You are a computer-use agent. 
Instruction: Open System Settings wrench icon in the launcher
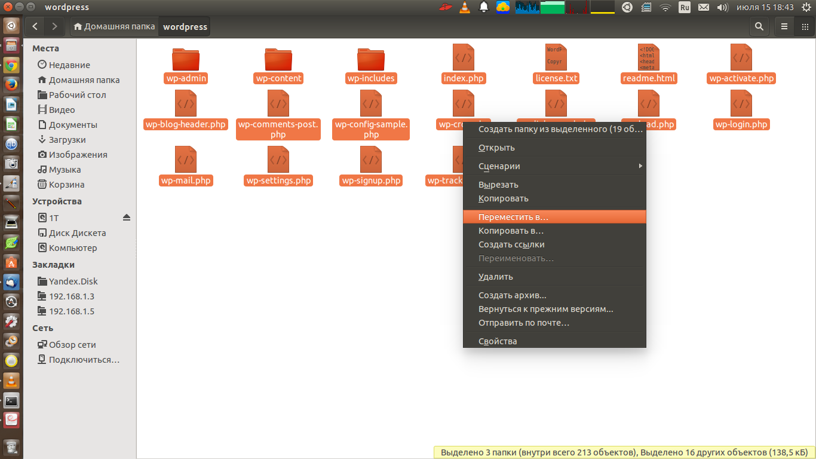point(11,322)
